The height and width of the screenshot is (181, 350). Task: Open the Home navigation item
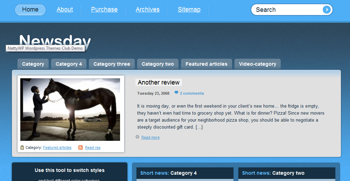tap(30, 10)
